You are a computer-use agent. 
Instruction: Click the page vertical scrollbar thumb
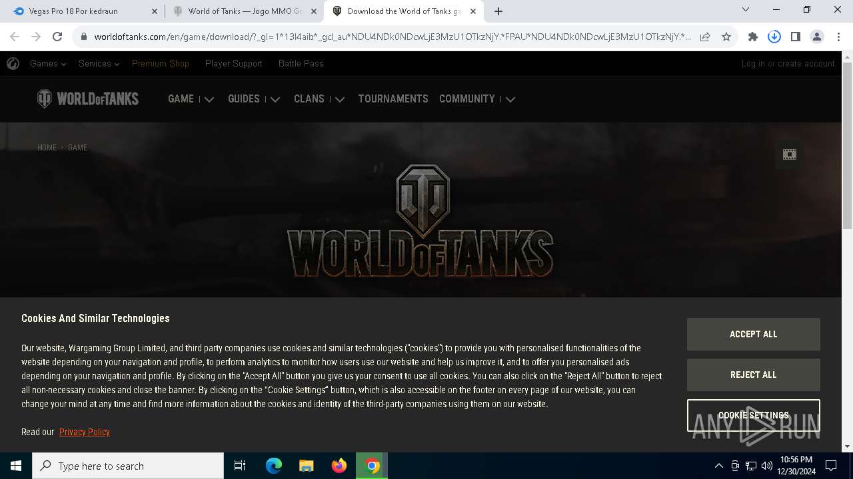[x=847, y=146]
